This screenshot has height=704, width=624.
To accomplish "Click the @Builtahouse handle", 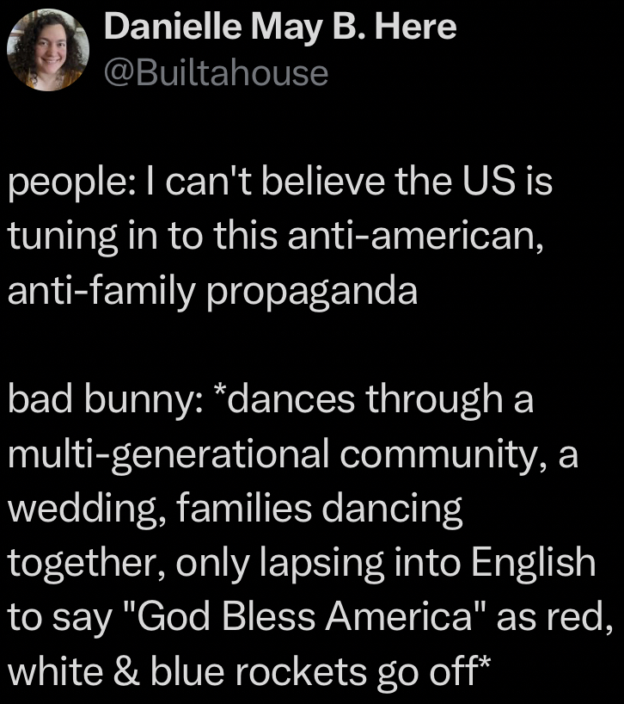I will [216, 72].
